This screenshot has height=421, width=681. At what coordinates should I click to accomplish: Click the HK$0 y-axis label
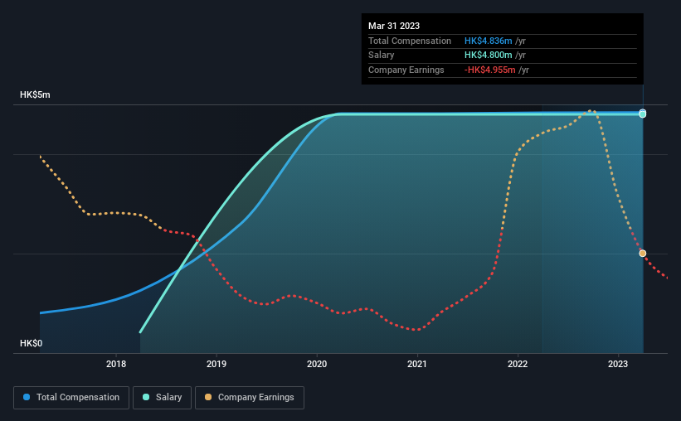pyautogui.click(x=32, y=343)
